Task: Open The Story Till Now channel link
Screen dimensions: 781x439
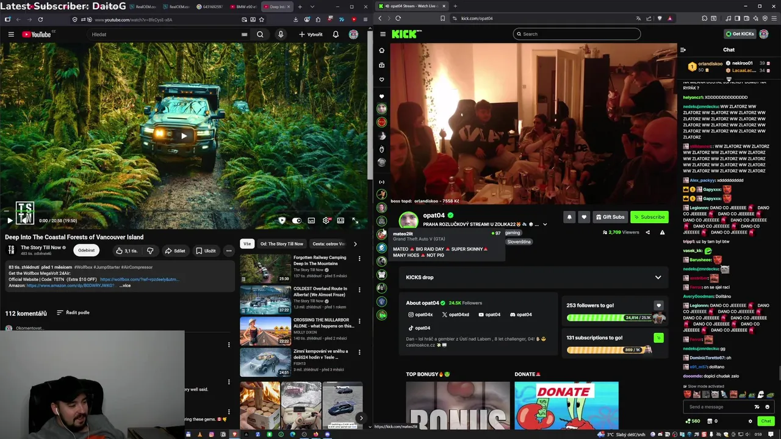Action: 41,248
